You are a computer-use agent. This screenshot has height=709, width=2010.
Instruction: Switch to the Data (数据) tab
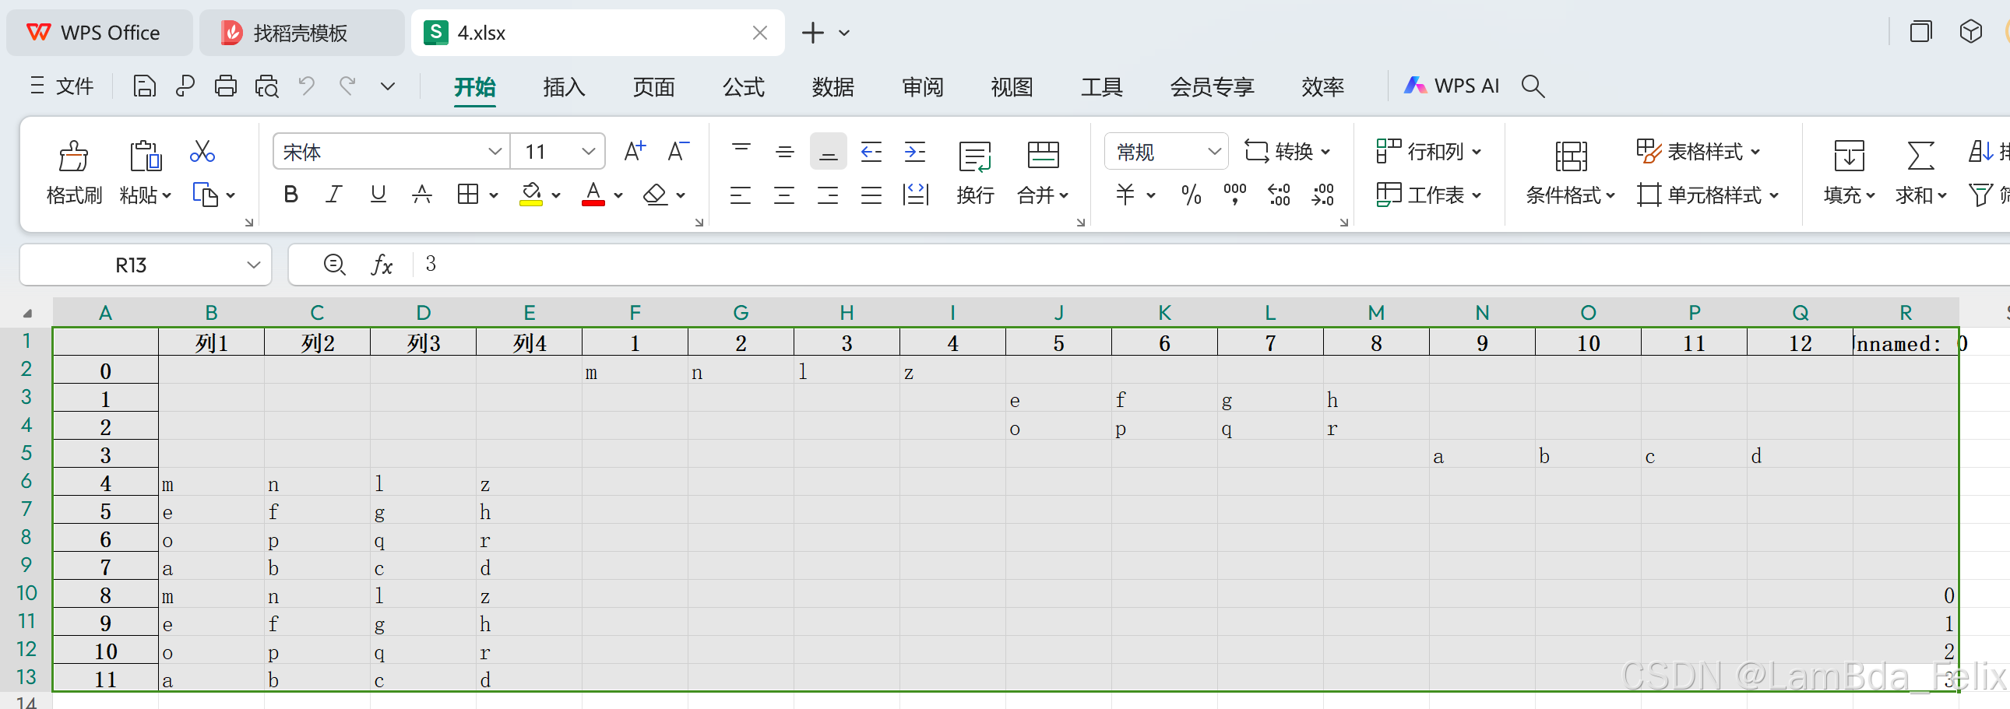tap(833, 86)
